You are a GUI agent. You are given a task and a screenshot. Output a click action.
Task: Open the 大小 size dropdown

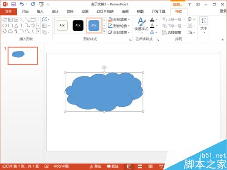tap(204, 25)
